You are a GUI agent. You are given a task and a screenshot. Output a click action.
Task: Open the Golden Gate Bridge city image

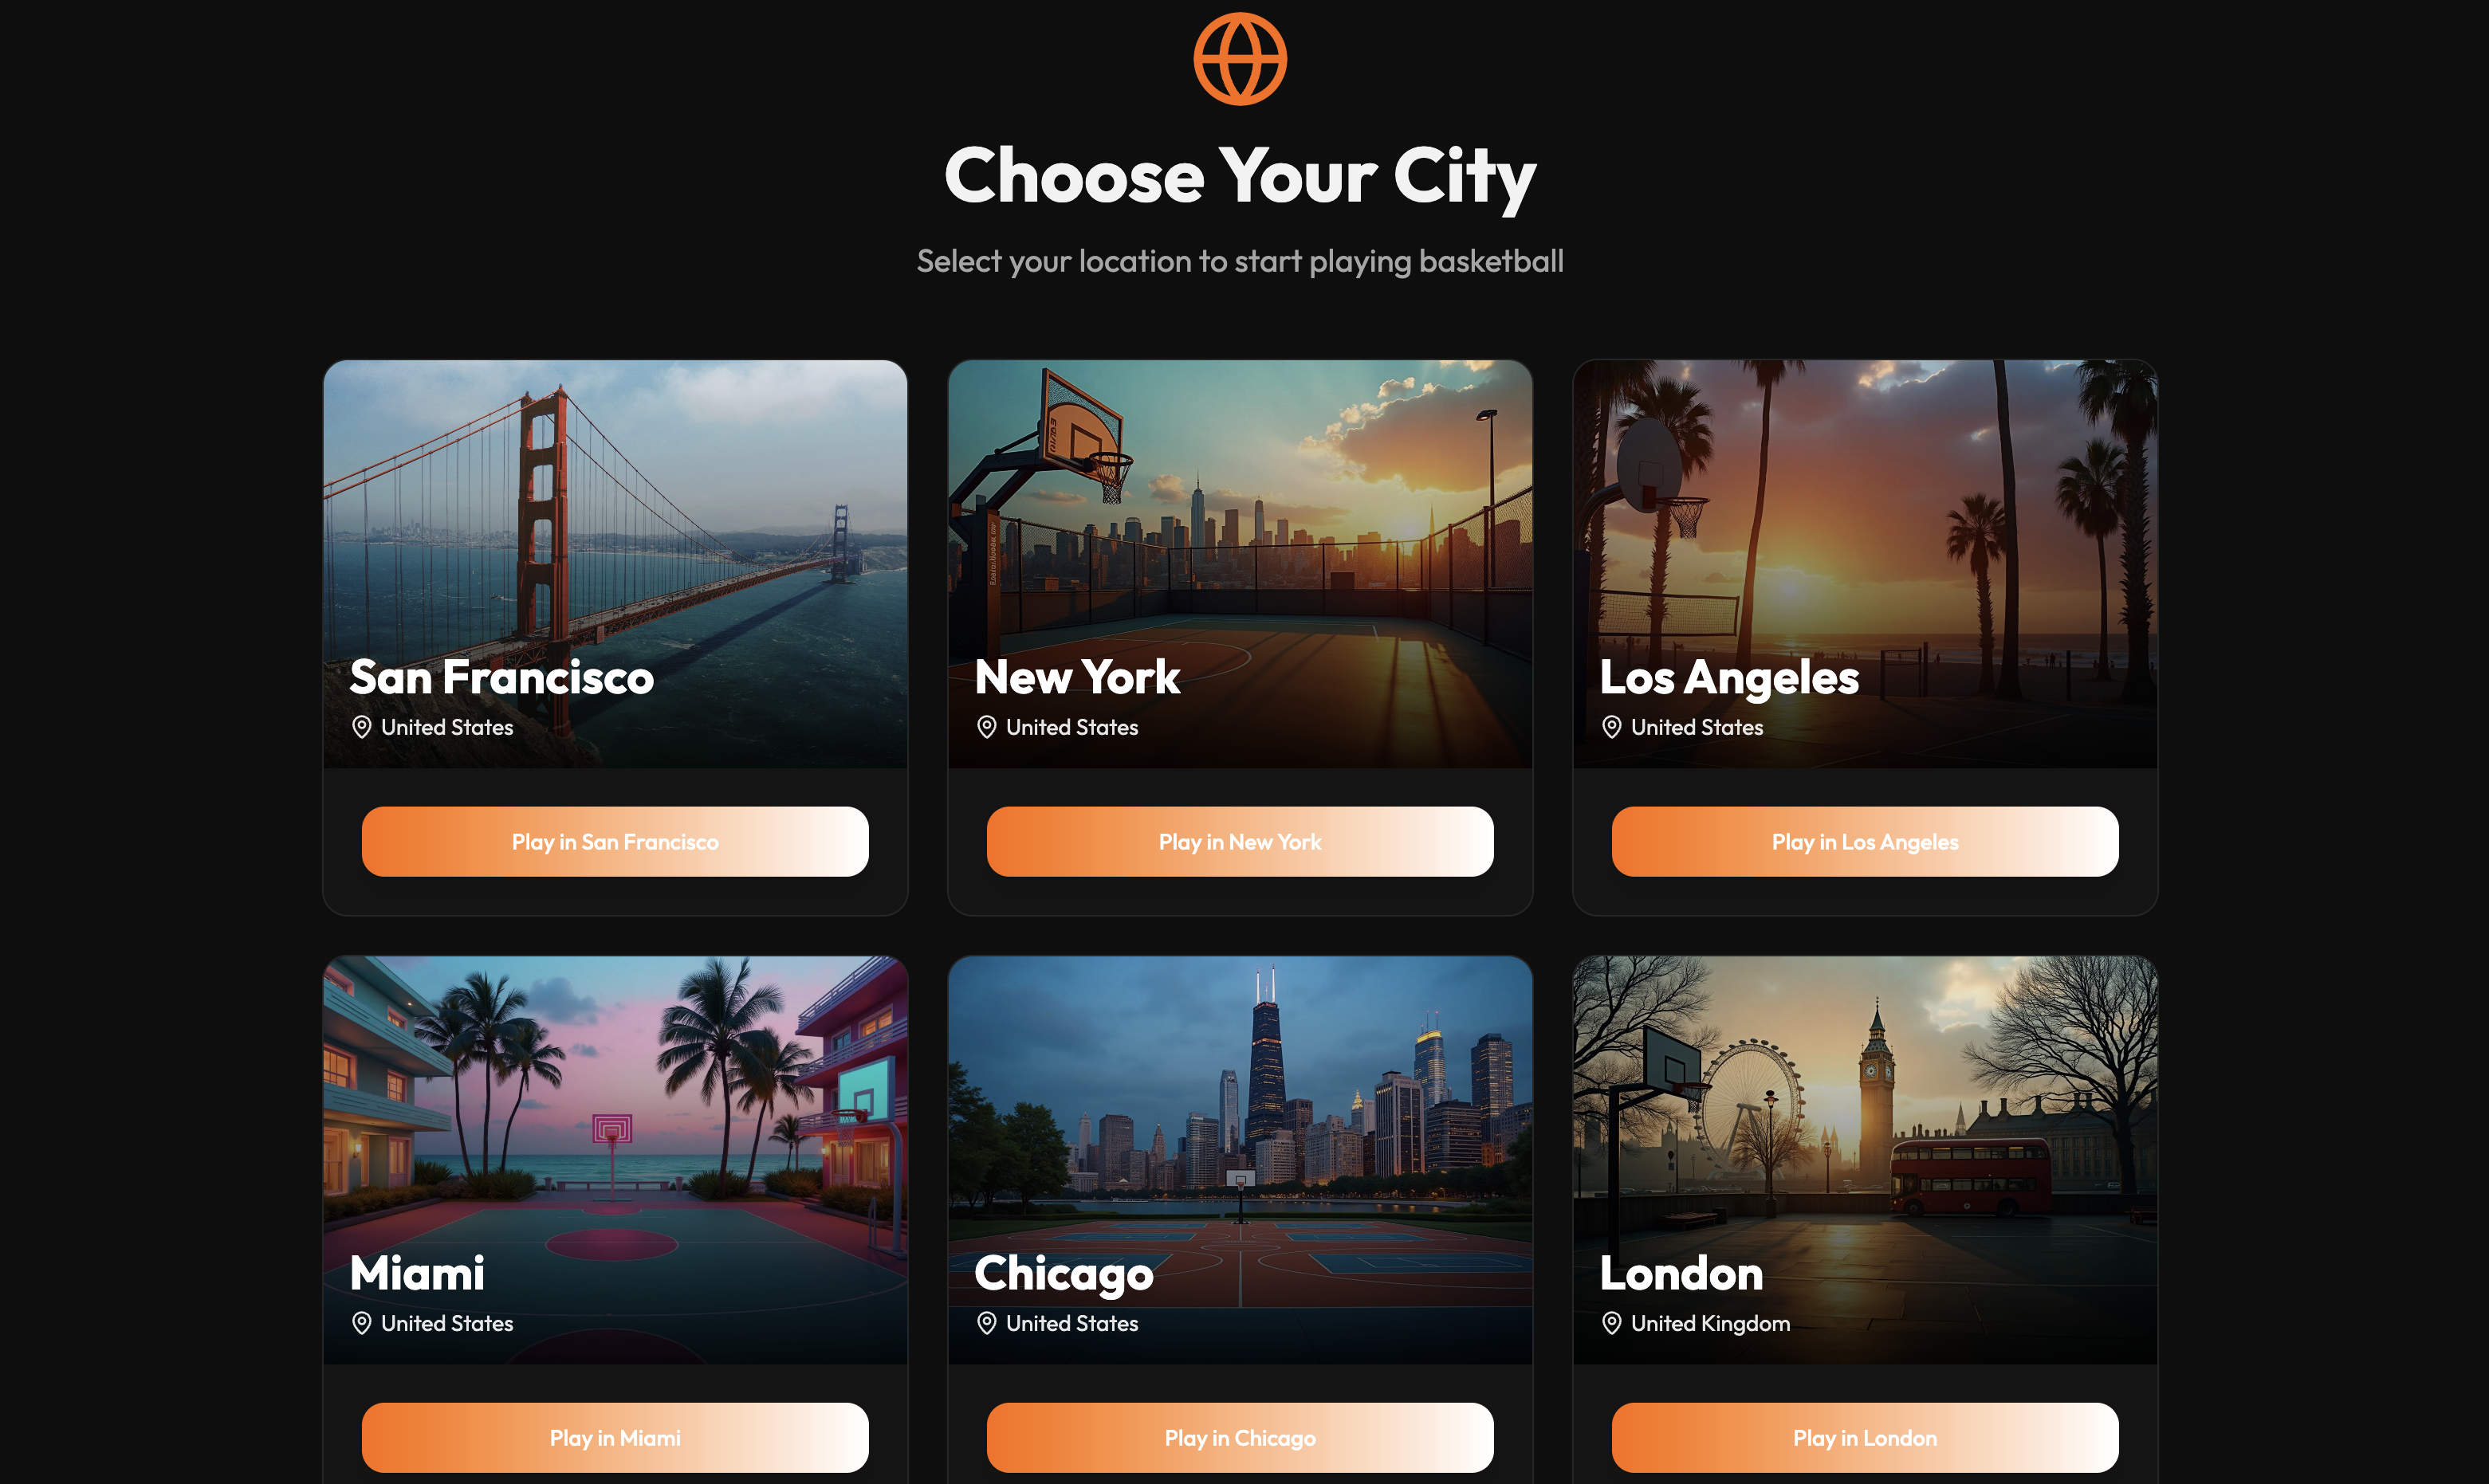pos(615,564)
